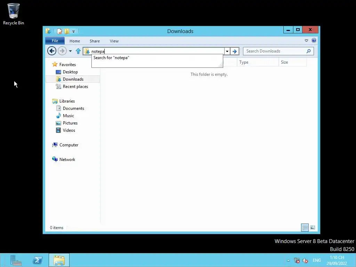This screenshot has height=267, width=356.
Task: Select the 'Search for "notepa"' suggestion
Action: (157, 58)
